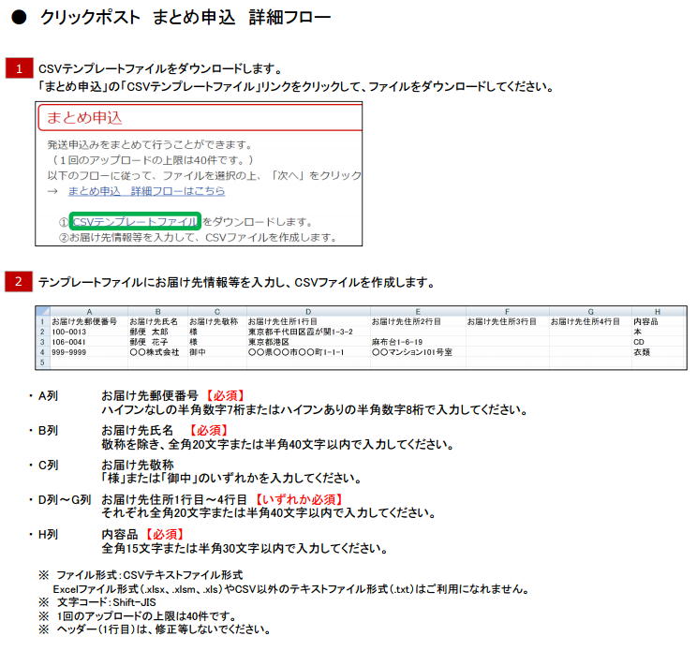
Task: Follow the まとめ申込 詳細フローはこちら link
Action: [146, 191]
